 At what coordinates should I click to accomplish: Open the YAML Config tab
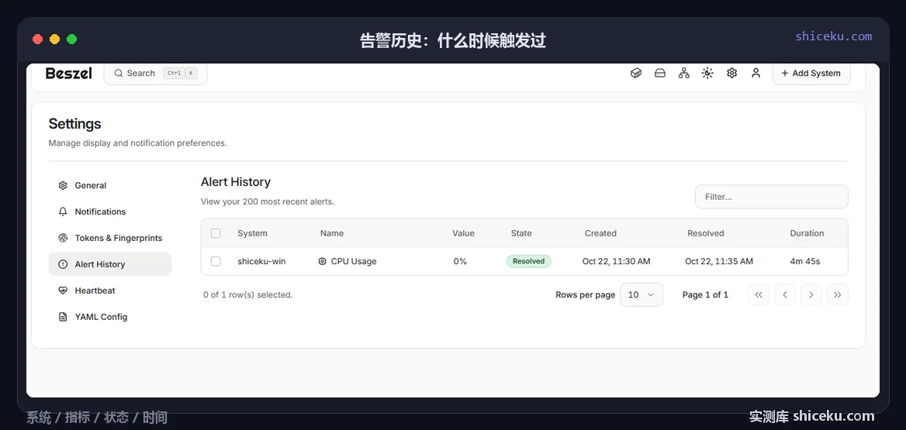tap(110, 317)
